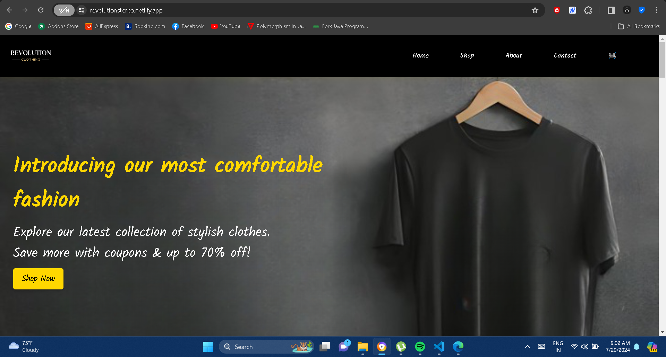Click the red lock extension icon
The height and width of the screenshot is (357, 666).
point(557,10)
